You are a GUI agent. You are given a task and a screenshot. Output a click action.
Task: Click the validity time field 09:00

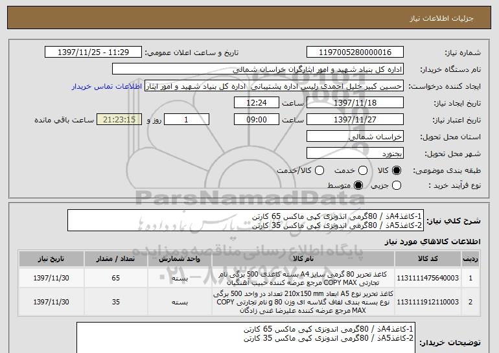click(x=257, y=120)
